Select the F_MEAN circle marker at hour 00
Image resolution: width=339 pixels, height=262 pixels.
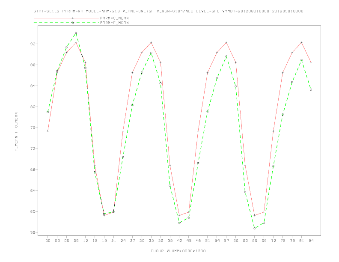(x=48, y=112)
